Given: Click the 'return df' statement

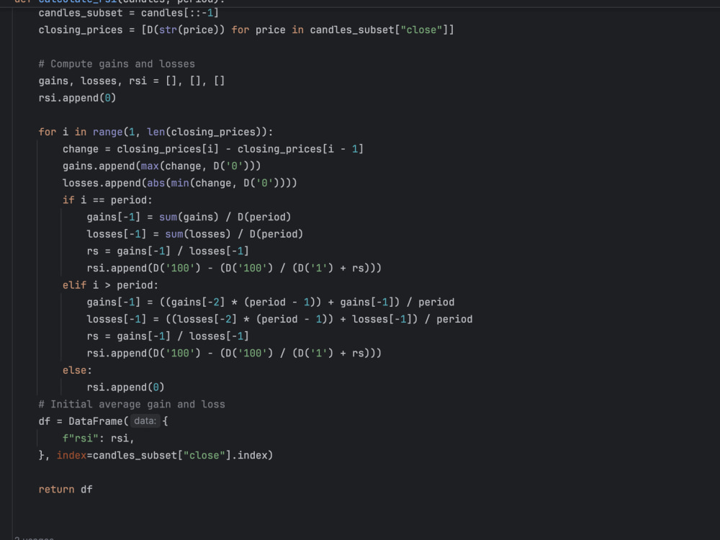Looking at the screenshot, I should point(66,490).
